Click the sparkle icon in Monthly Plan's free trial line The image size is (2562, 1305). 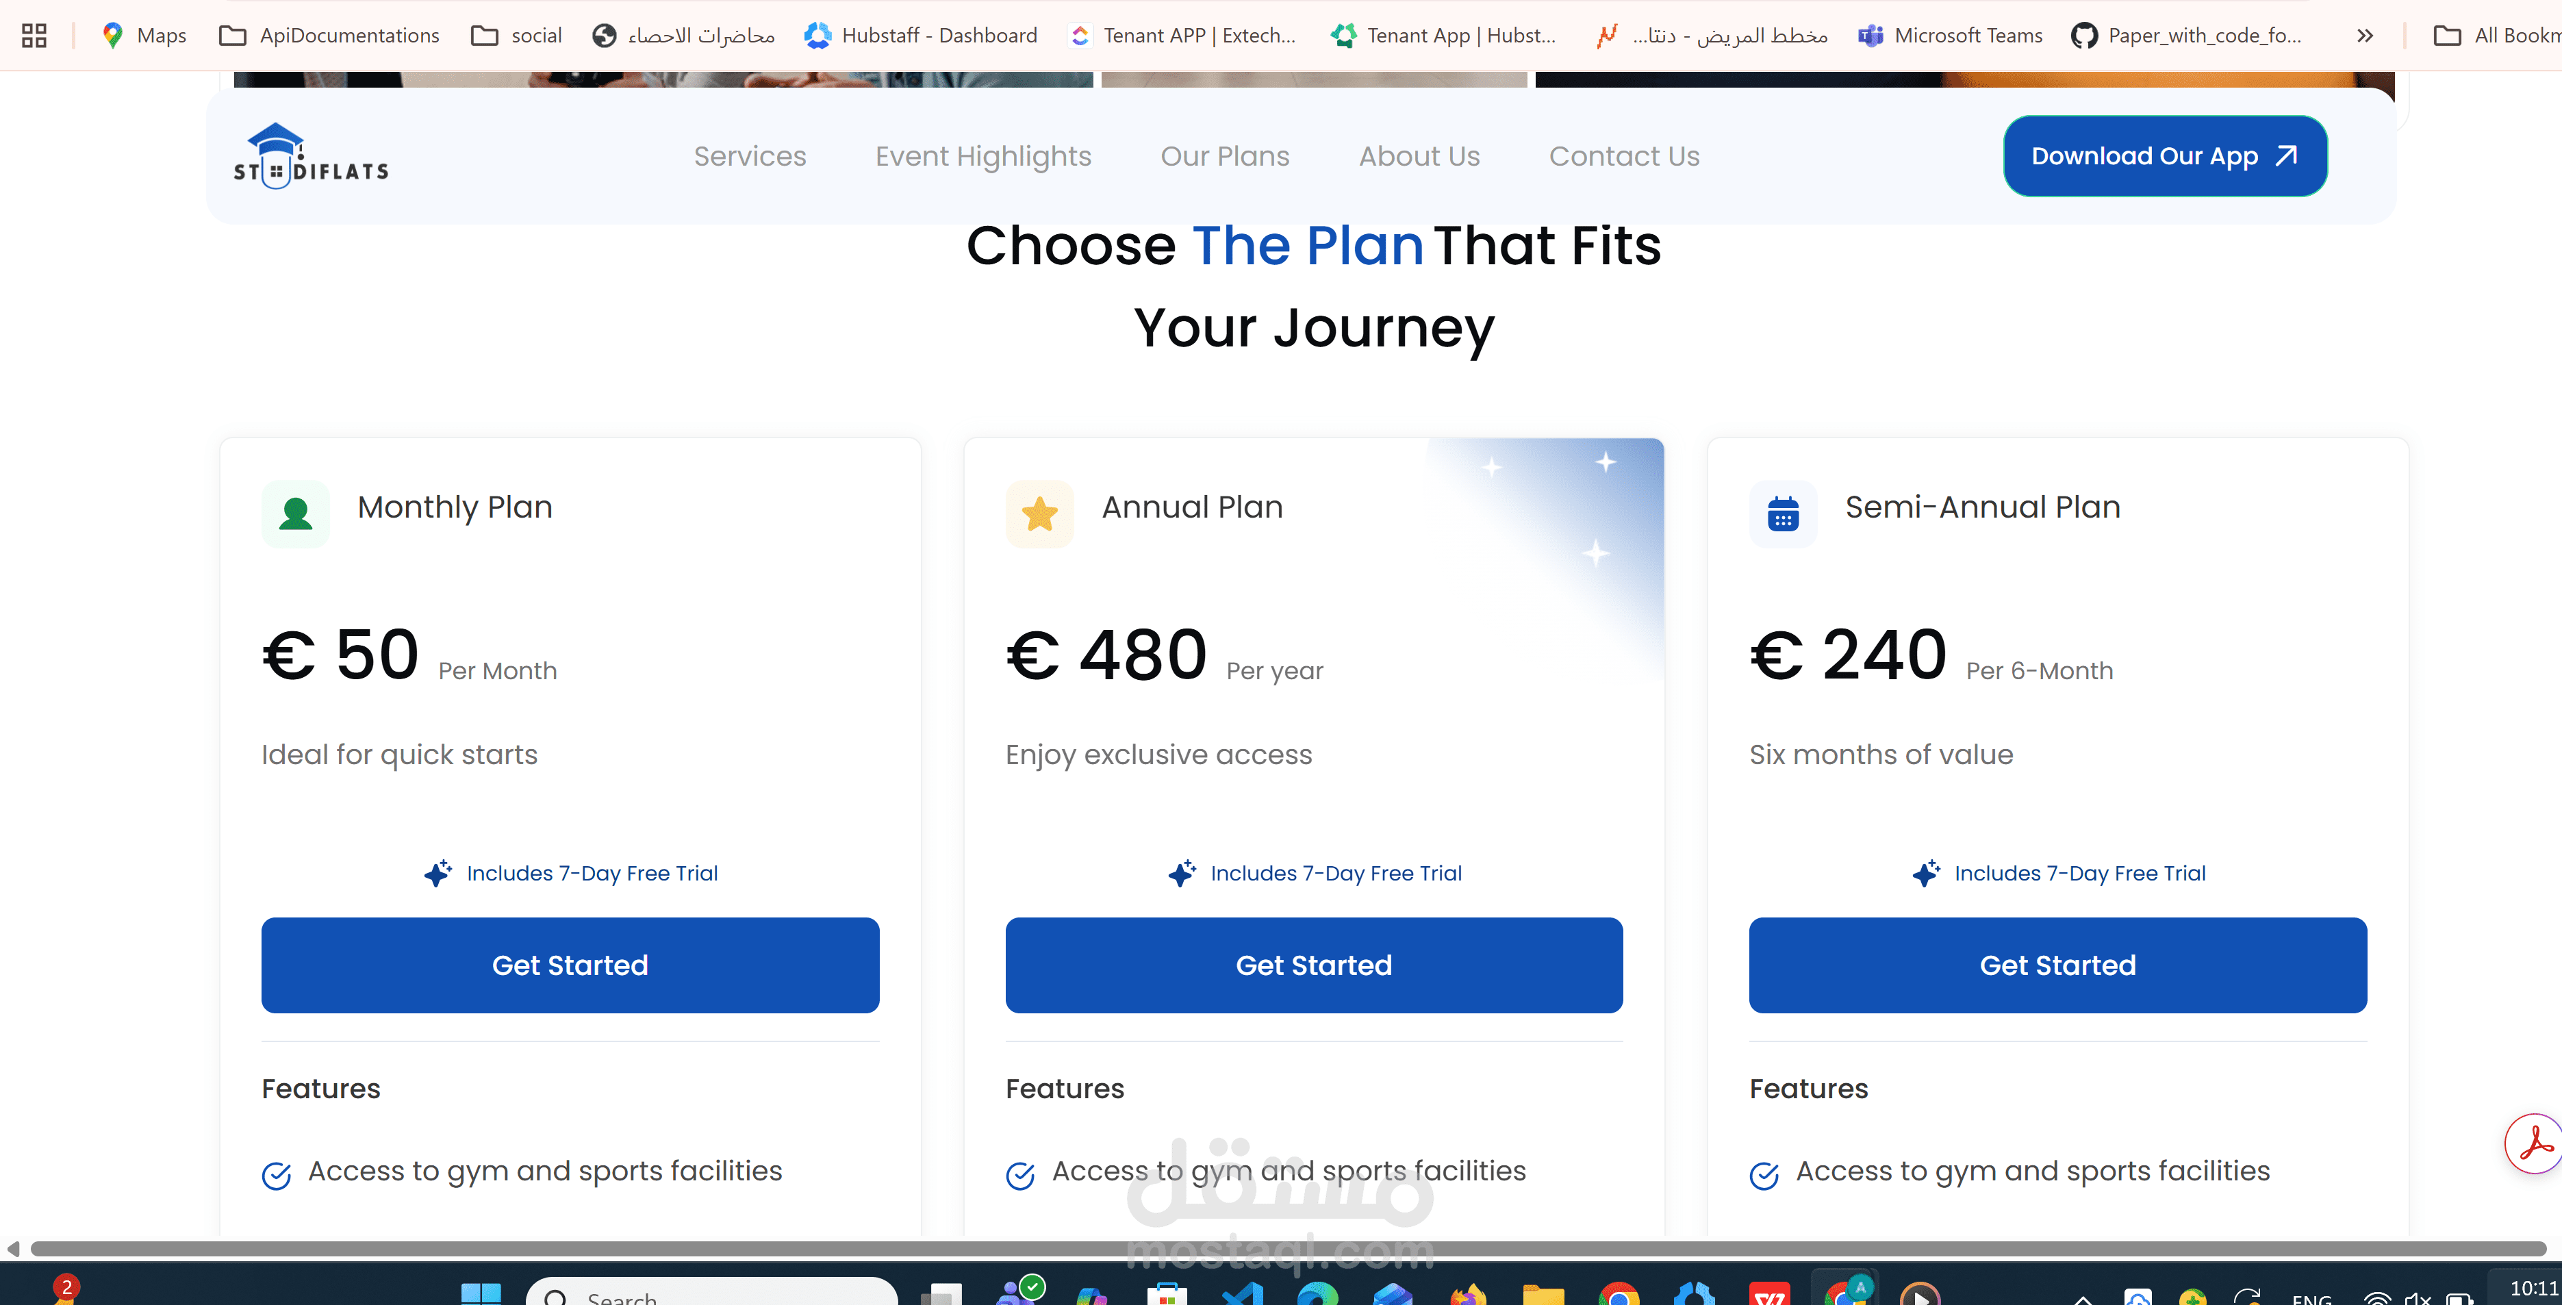coord(437,874)
